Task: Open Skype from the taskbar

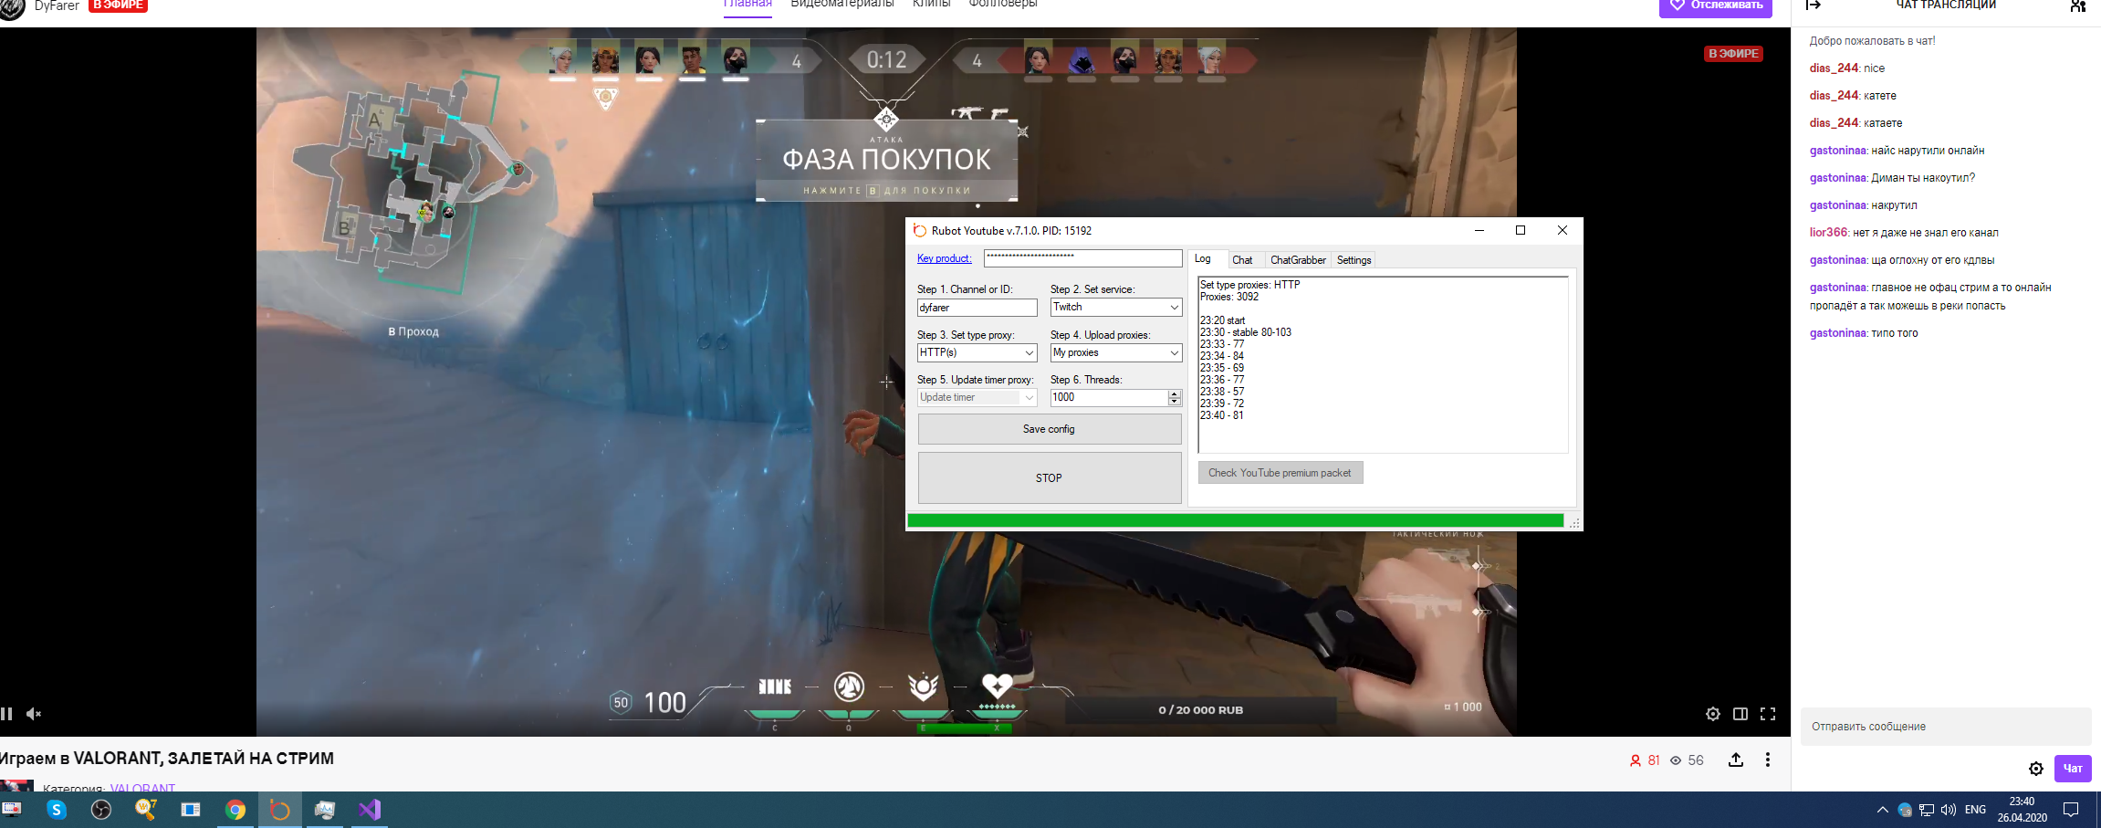Action: pos(57,810)
